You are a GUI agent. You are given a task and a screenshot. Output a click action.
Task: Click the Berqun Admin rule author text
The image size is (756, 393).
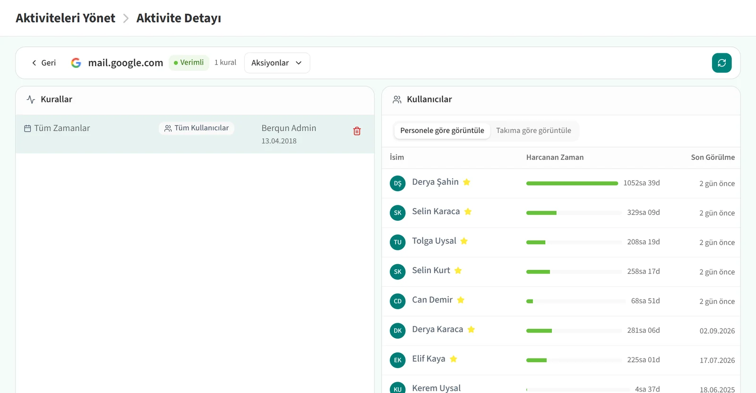point(289,128)
